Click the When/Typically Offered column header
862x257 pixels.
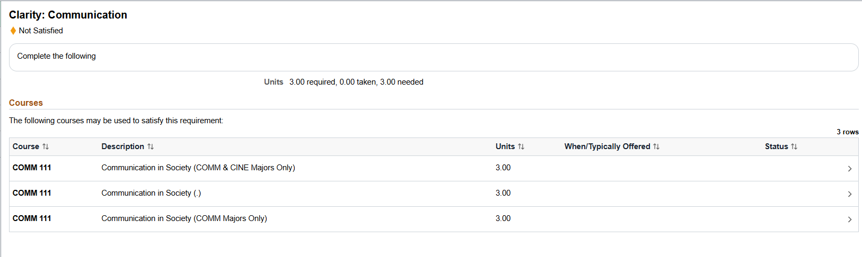click(607, 146)
